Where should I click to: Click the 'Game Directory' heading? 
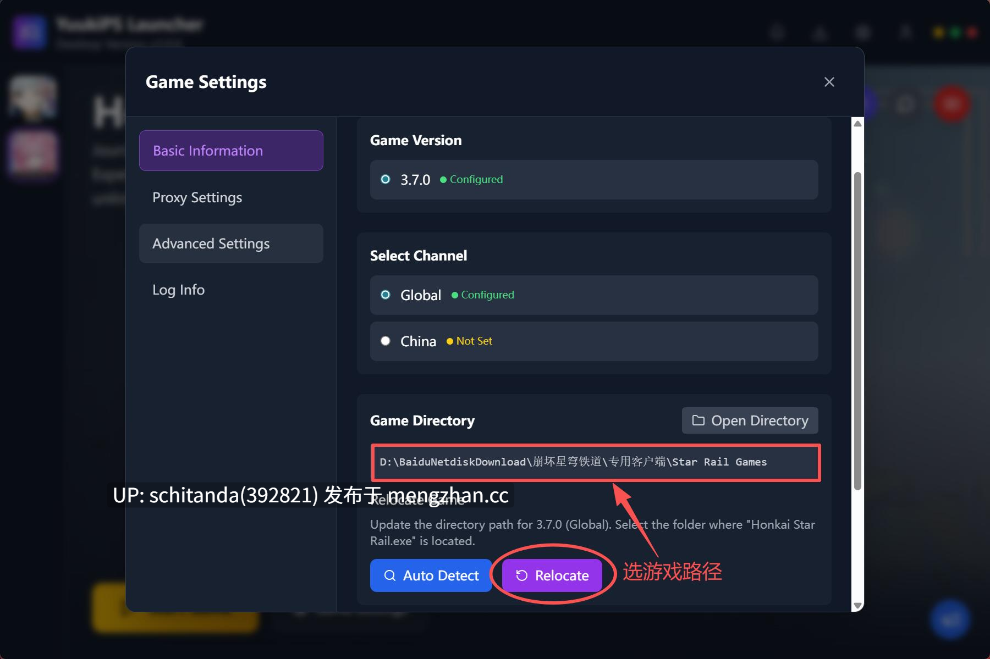click(422, 420)
